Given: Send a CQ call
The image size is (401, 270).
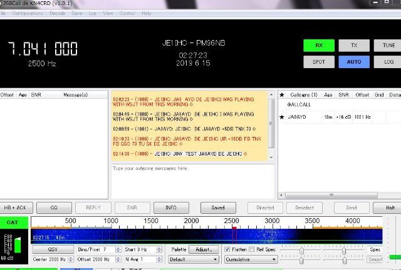Looking at the screenshot, I should tap(54, 207).
